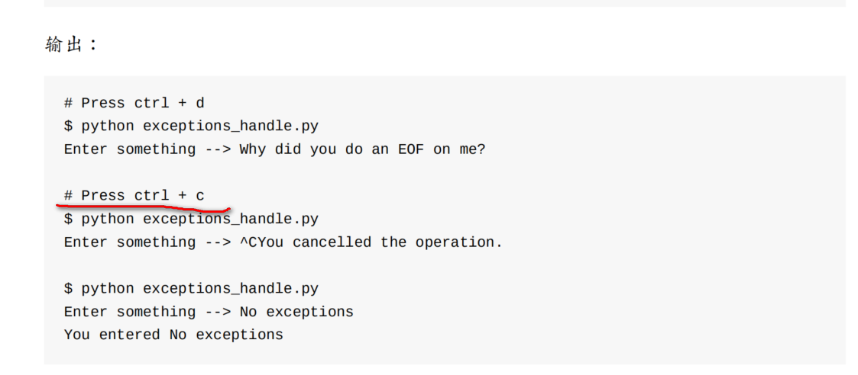Click the word 'operation.' in output
This screenshot has width=858, height=375.
coord(458,242)
